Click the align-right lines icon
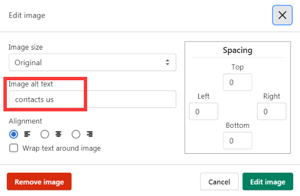This screenshot has height=196, width=300. pyautogui.click(x=90, y=134)
